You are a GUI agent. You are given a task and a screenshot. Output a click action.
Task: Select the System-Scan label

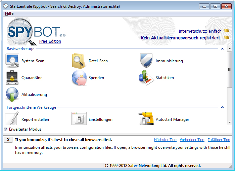33,61
